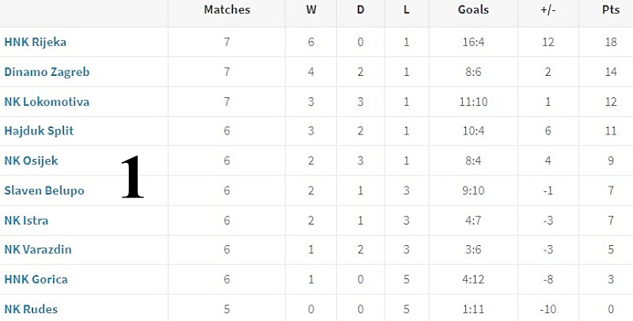This screenshot has height=321, width=633.
Task: Open the NK Osijek team page
Action: click(x=31, y=160)
